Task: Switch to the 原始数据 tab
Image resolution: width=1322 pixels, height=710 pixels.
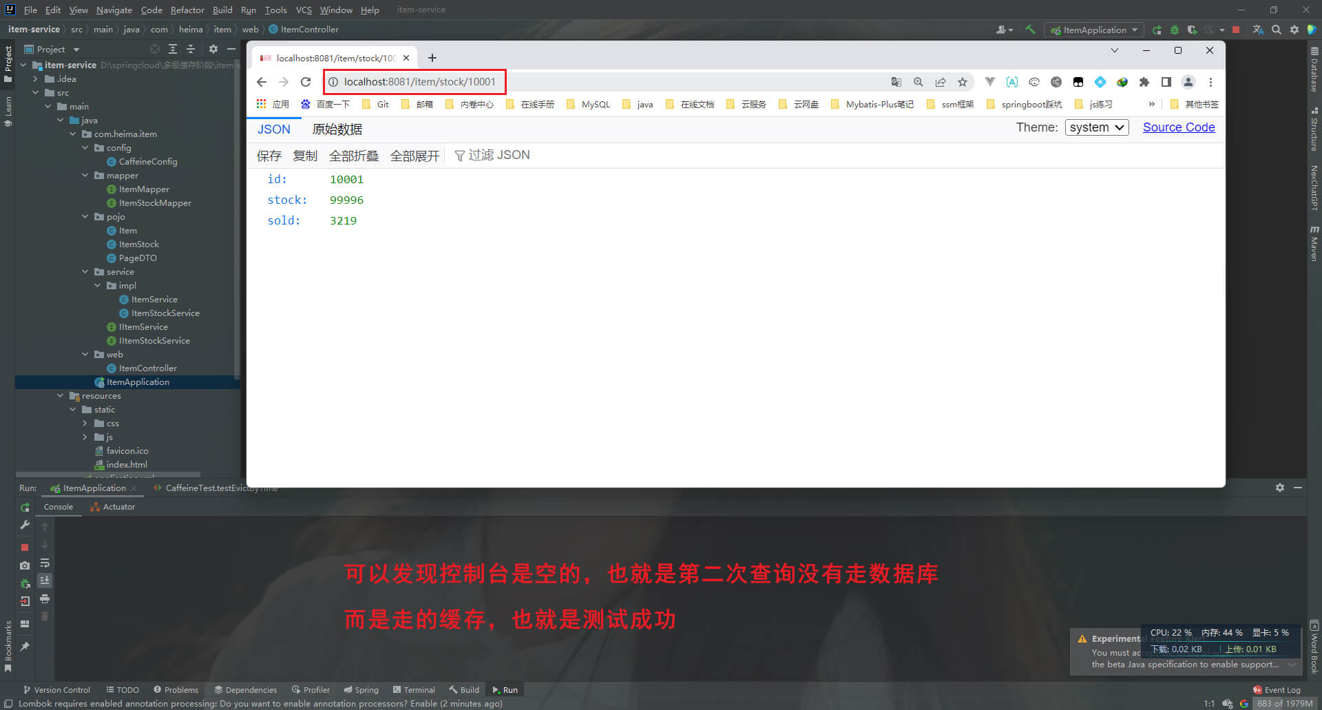Action: [337, 129]
